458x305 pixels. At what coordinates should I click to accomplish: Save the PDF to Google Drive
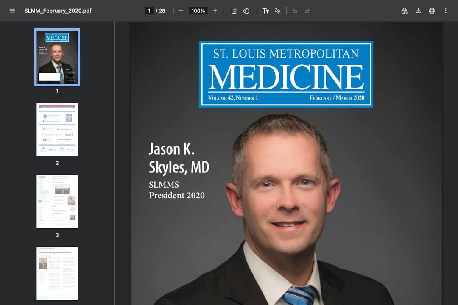(x=405, y=11)
